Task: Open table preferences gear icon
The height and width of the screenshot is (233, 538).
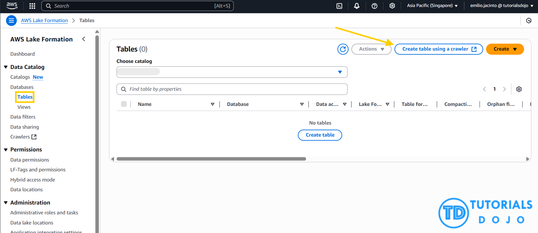Action: (x=519, y=89)
